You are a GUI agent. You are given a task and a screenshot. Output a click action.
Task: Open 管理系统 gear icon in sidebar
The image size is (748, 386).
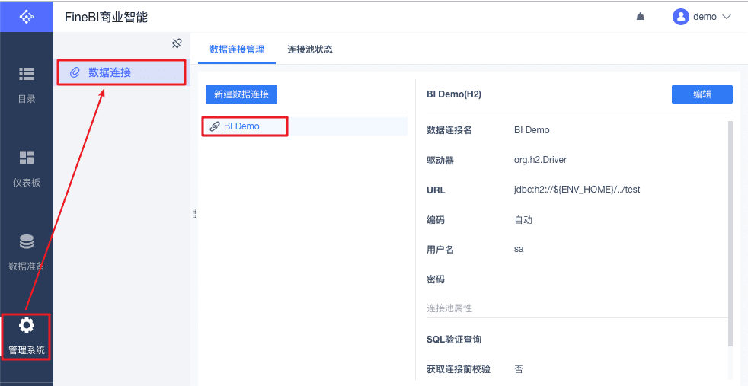26,325
